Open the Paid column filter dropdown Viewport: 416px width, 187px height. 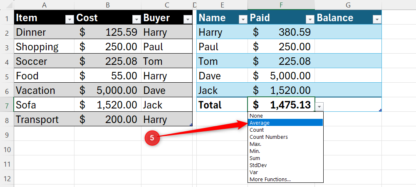pos(310,19)
